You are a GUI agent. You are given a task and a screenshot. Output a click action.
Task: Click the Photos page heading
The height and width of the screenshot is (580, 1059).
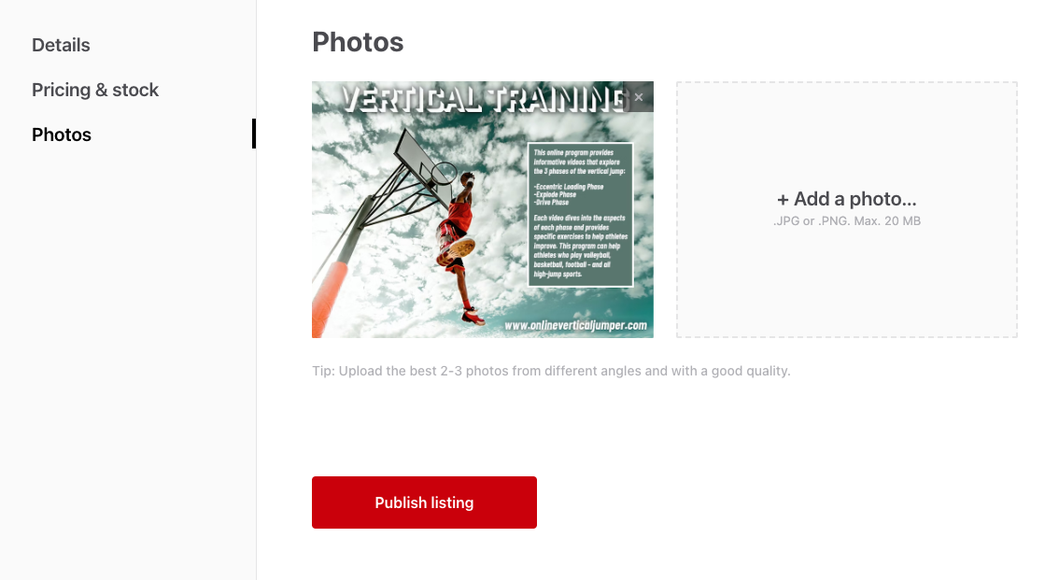click(x=358, y=42)
